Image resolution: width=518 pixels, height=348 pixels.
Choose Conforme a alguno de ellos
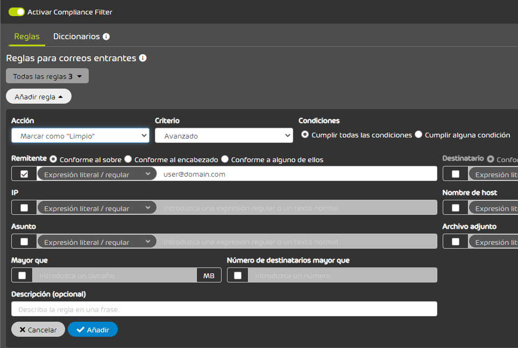pos(225,160)
